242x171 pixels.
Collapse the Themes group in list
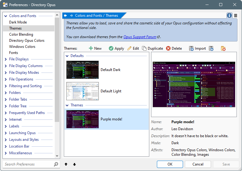tap(67, 105)
